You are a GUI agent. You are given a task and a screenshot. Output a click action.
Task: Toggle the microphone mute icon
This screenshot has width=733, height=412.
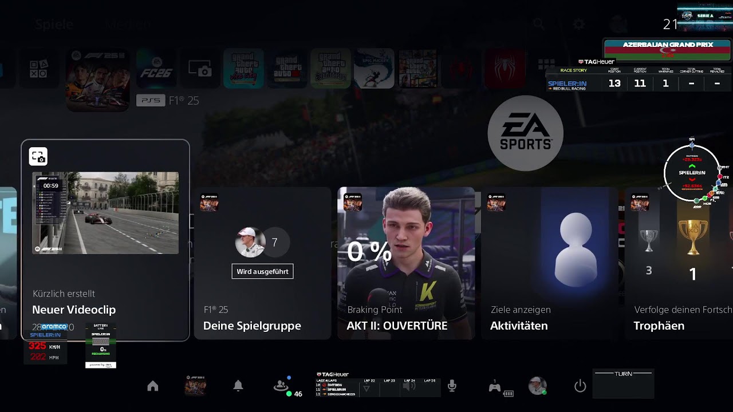(x=452, y=386)
